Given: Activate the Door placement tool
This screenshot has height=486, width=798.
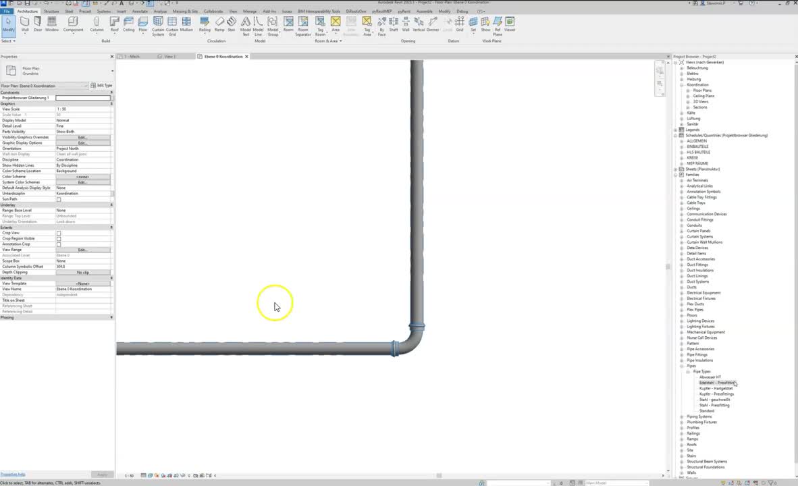Looking at the screenshot, I should tap(38, 27).
